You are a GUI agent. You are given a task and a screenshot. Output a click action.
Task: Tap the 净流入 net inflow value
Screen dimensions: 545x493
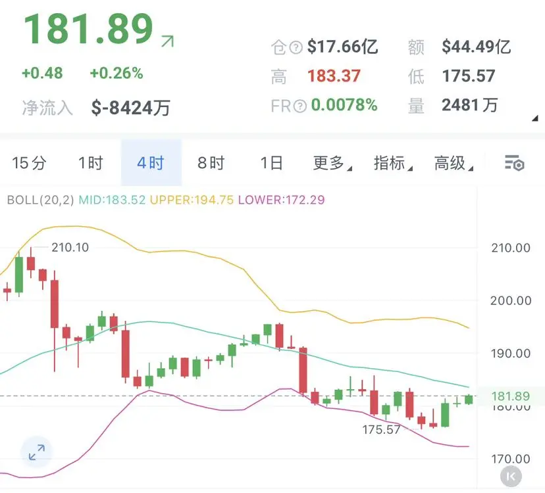130,108
